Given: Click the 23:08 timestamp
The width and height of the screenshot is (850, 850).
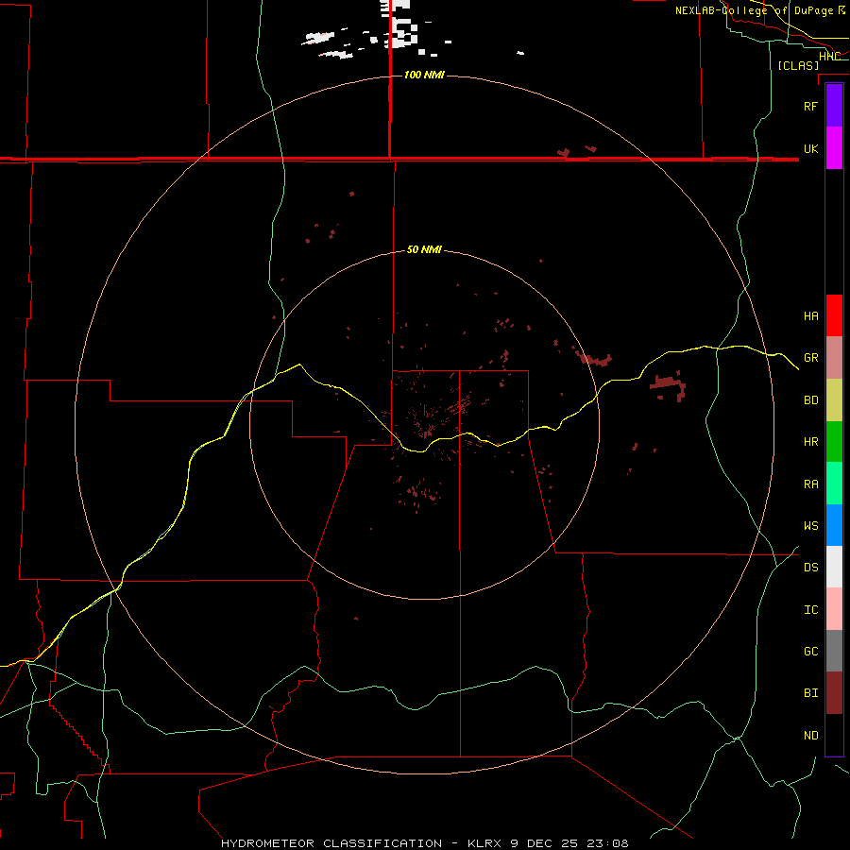Looking at the screenshot, I should point(606,843).
